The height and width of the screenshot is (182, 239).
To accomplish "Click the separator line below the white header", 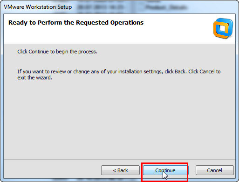I will tap(119, 43).
